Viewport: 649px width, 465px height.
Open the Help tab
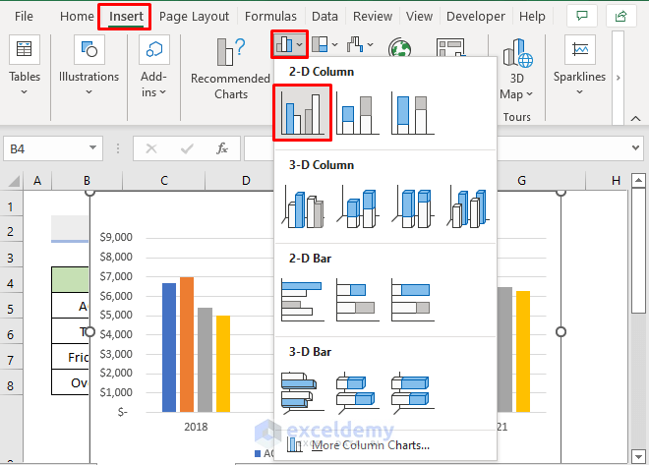pos(532,16)
